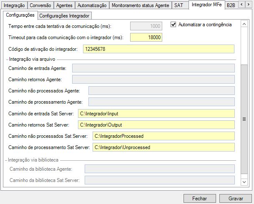Switch to the Conversão tab

click(x=40, y=5)
